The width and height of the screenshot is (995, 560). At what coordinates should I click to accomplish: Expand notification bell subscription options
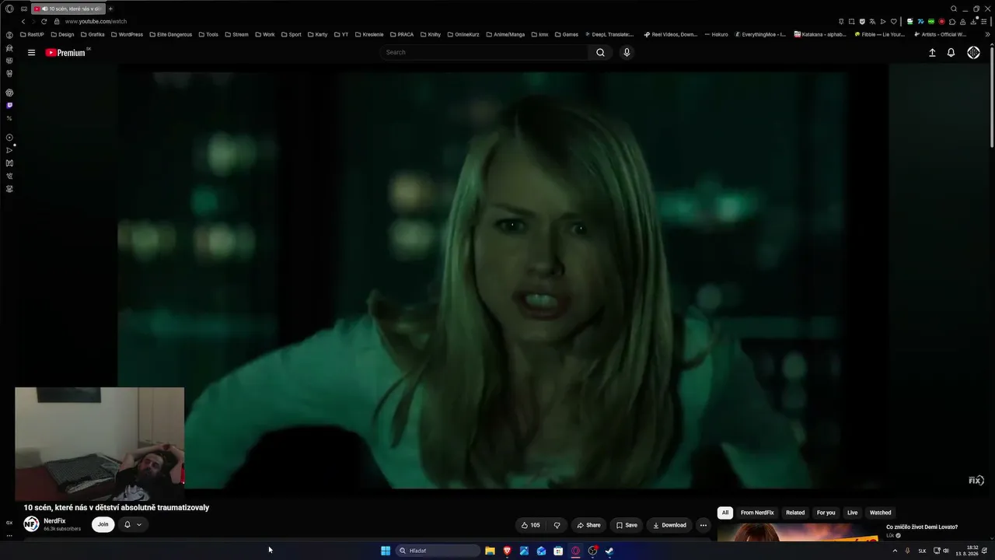coord(133,525)
